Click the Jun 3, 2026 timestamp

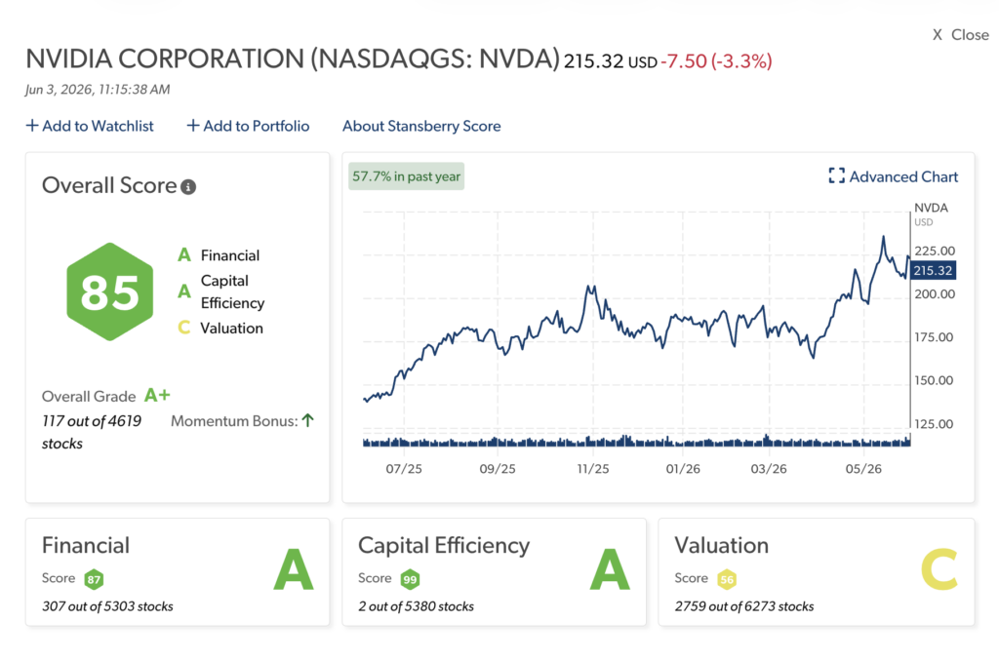(98, 90)
